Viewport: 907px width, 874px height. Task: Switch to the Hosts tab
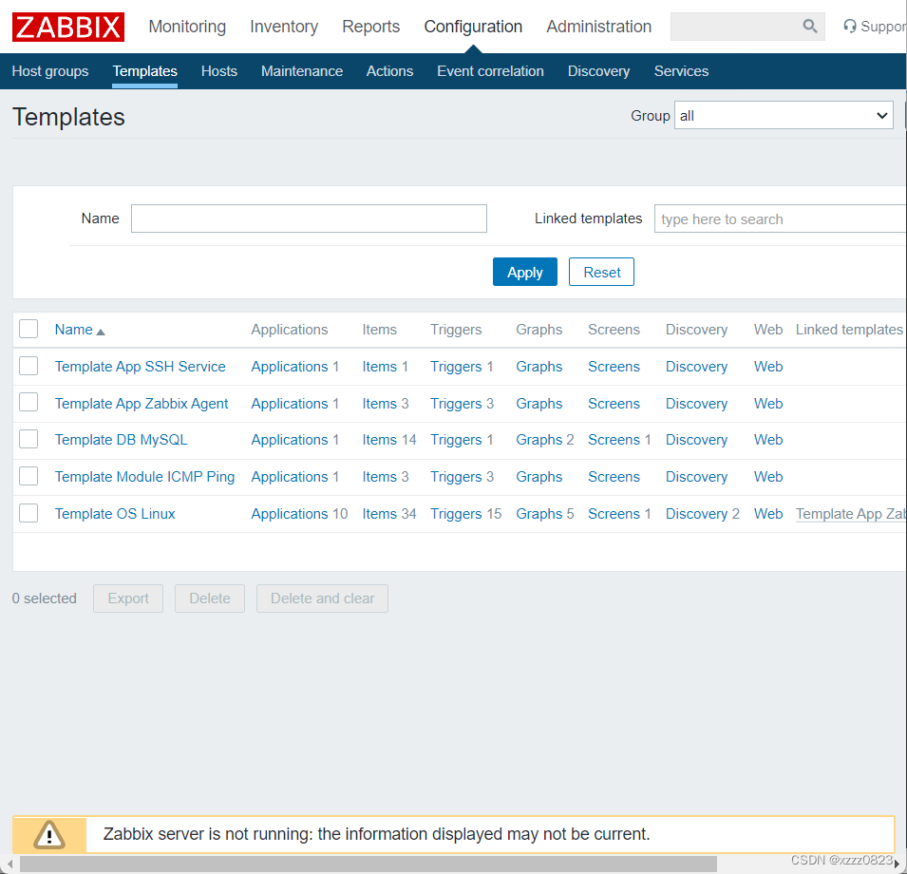[x=219, y=71]
